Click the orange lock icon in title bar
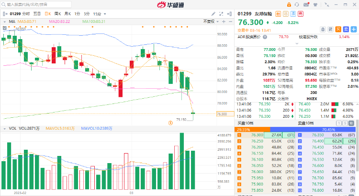 tap(289, 5)
